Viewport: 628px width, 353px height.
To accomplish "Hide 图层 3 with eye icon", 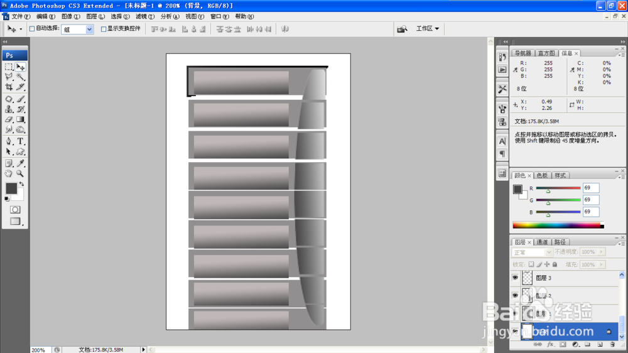I will point(515,277).
